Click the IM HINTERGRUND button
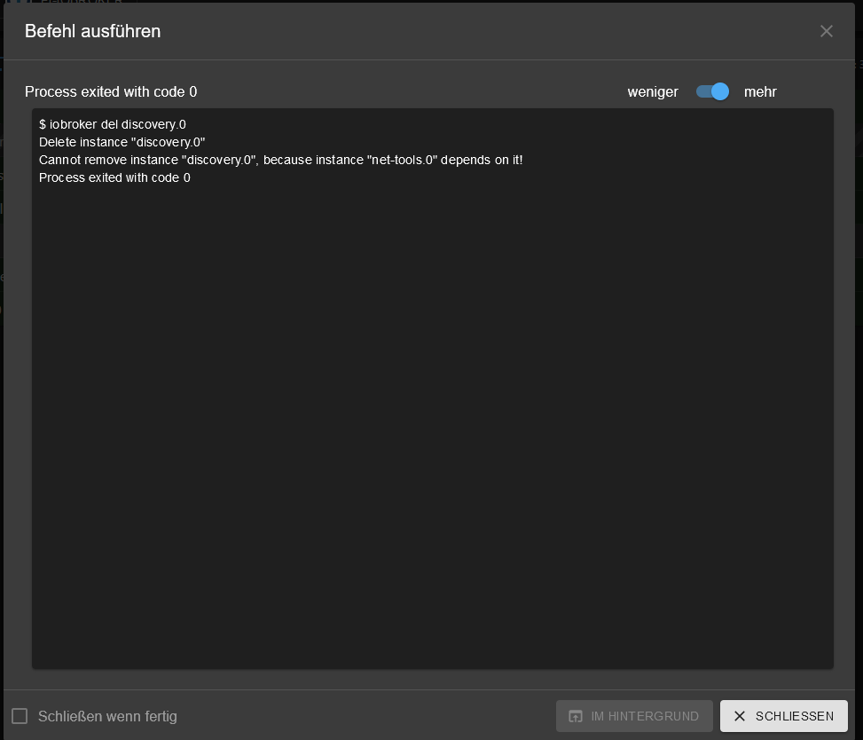 [634, 716]
